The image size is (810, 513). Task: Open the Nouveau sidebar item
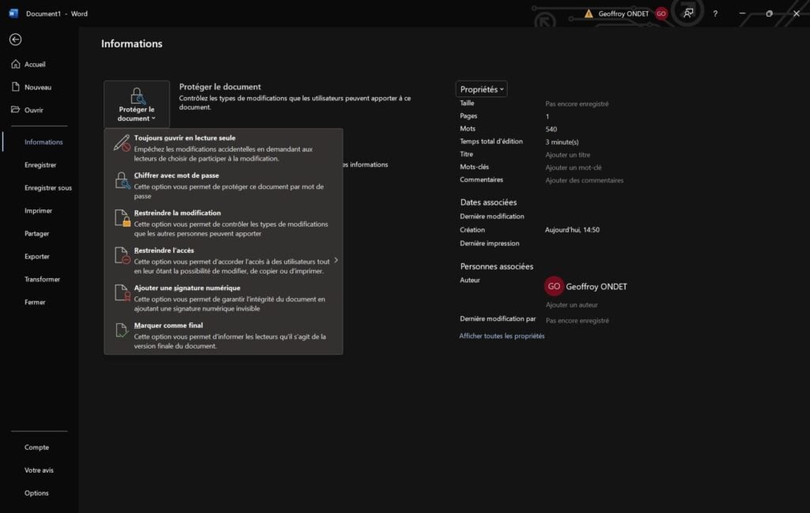40,87
